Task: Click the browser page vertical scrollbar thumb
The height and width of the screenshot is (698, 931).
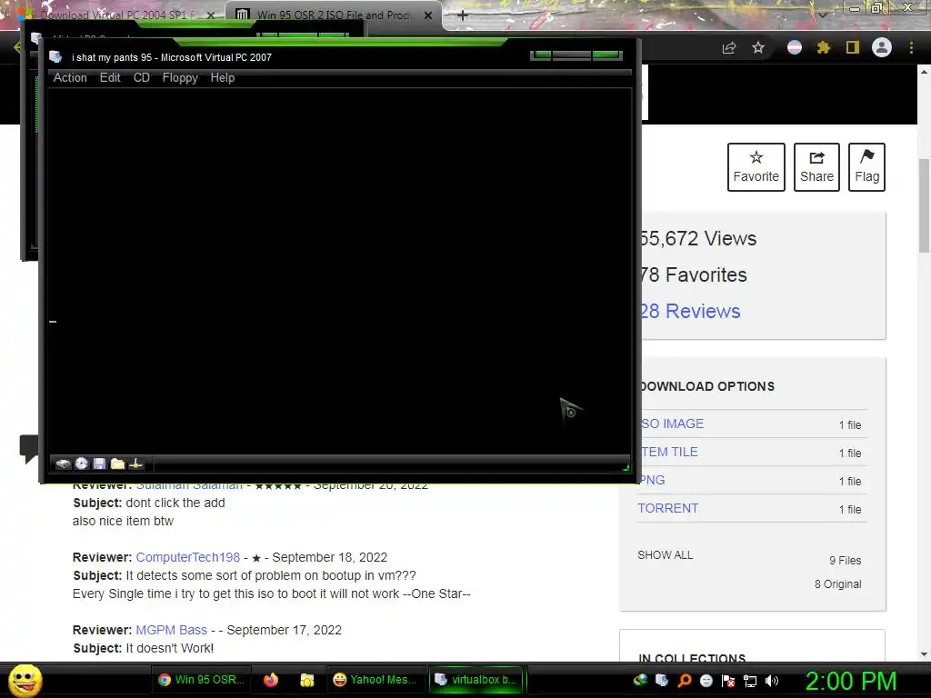Action: [x=924, y=205]
